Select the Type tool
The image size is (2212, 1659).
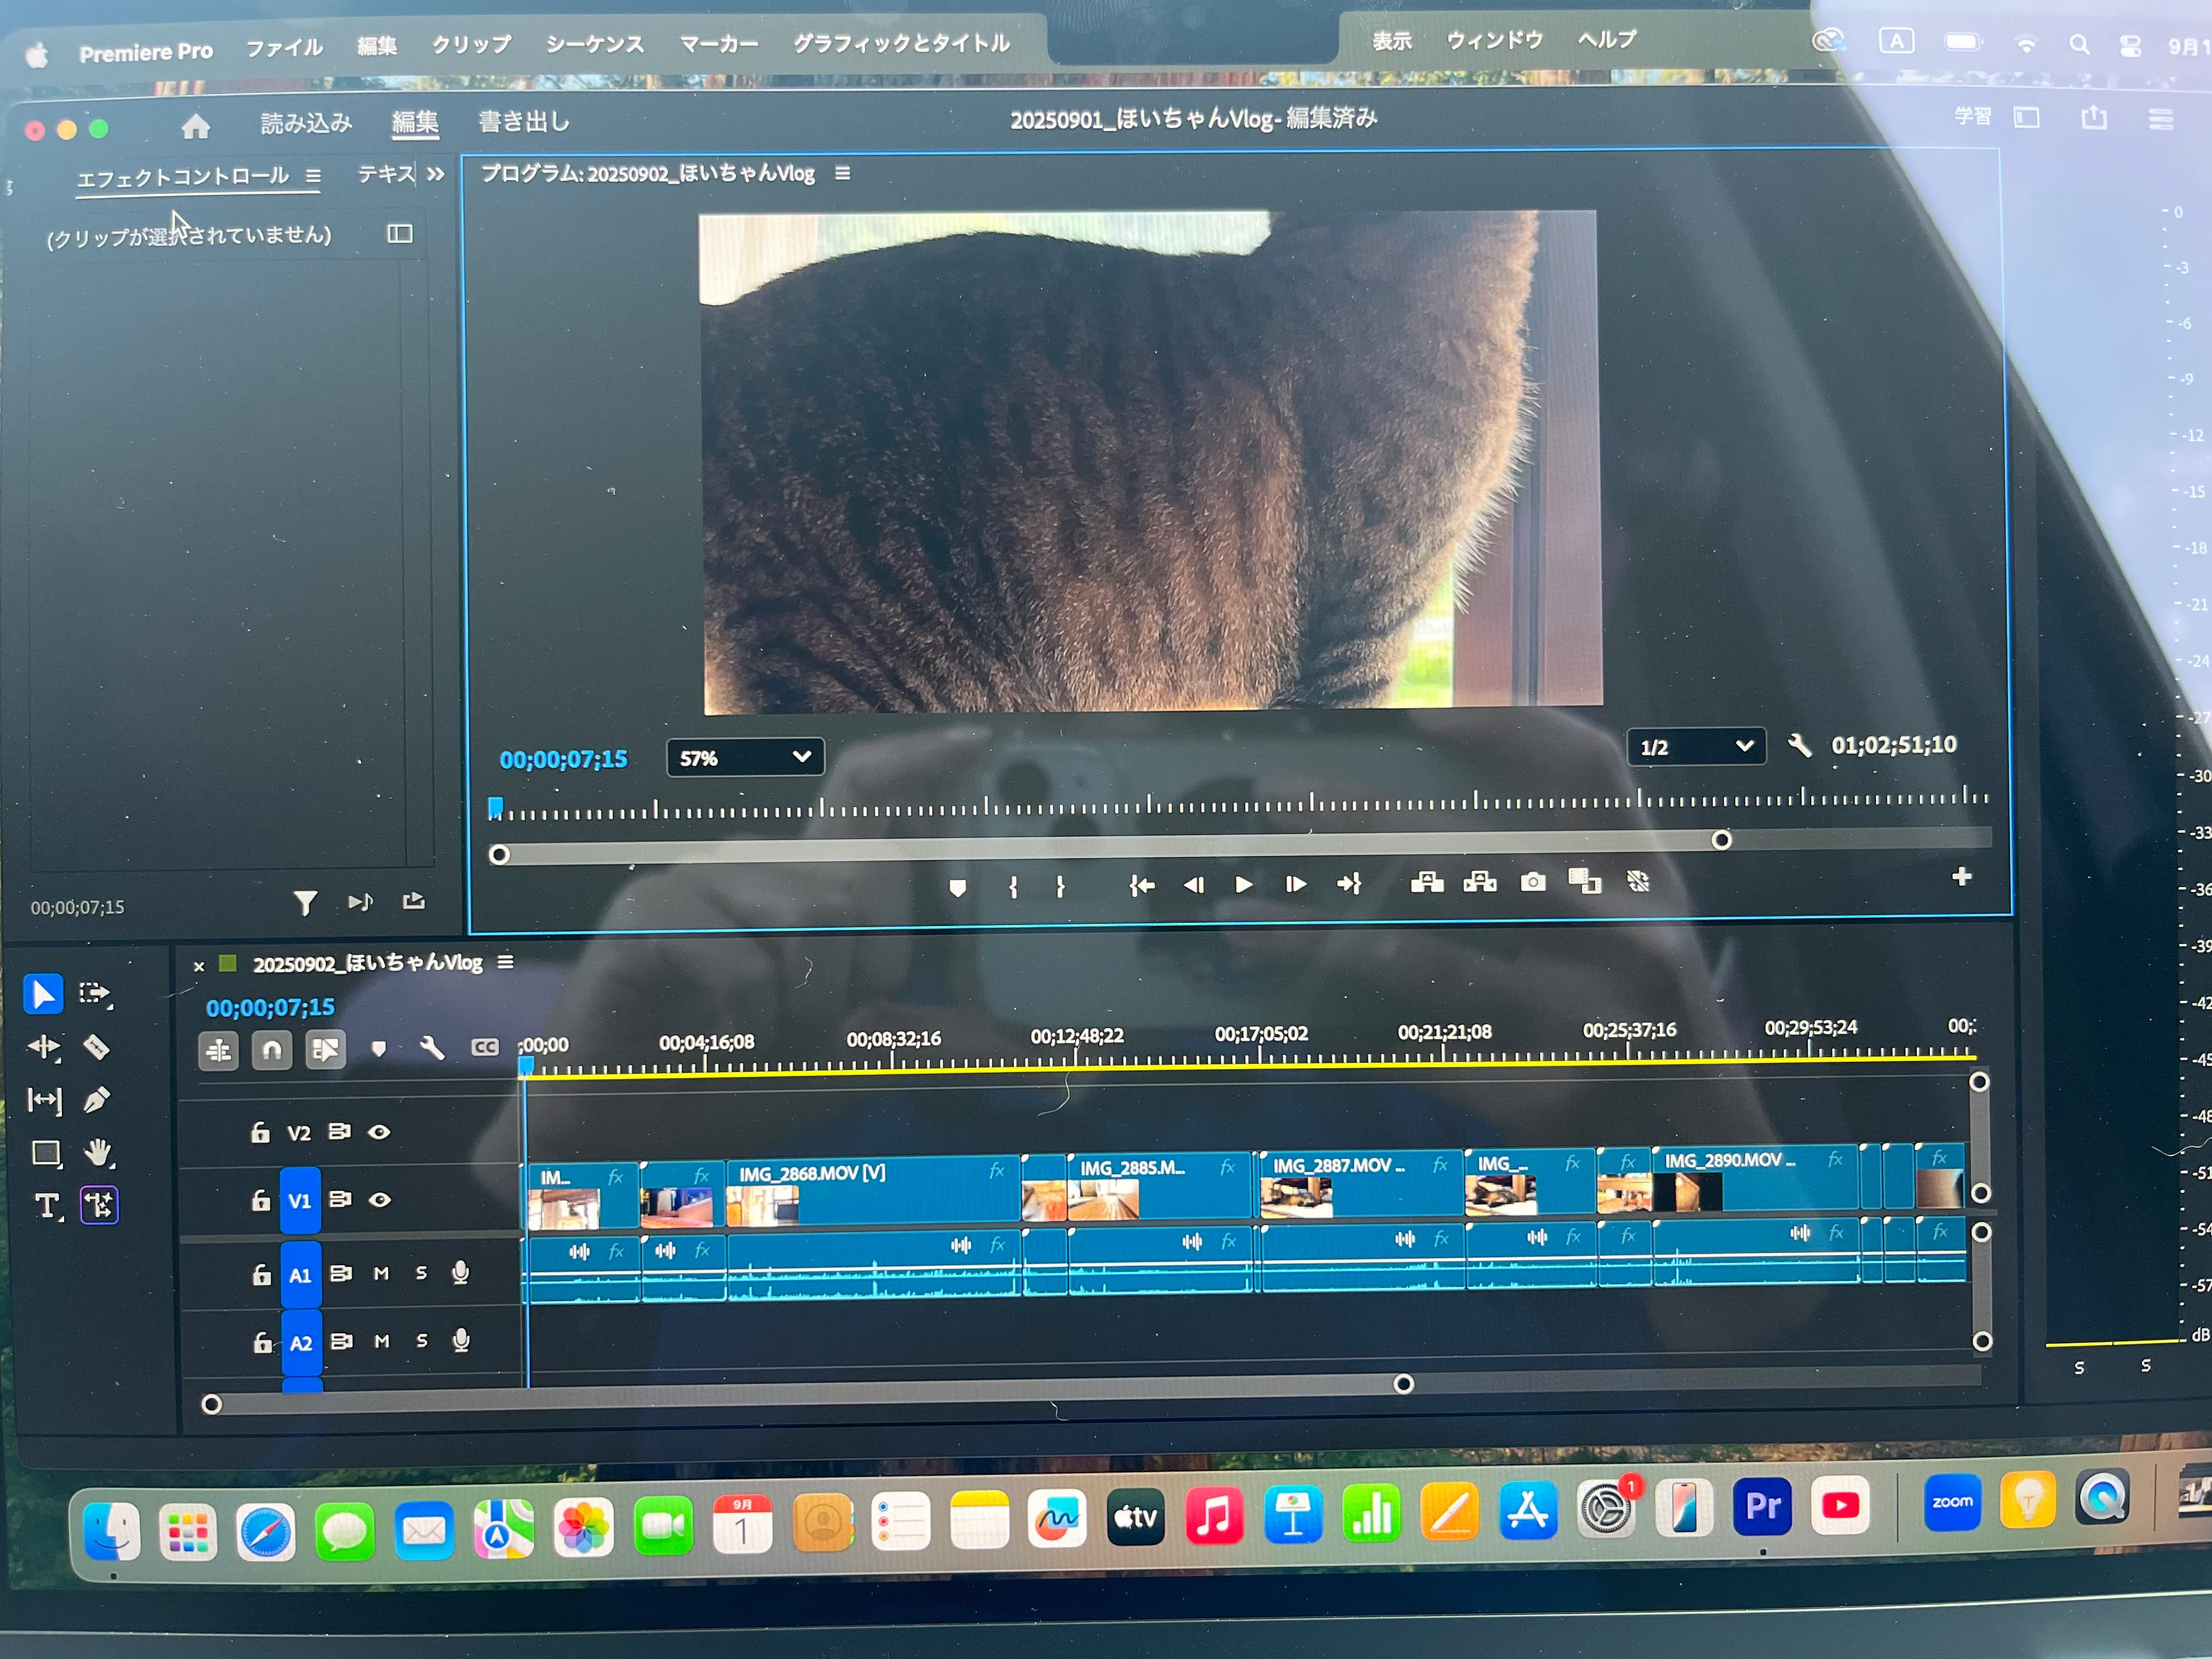point(46,1206)
